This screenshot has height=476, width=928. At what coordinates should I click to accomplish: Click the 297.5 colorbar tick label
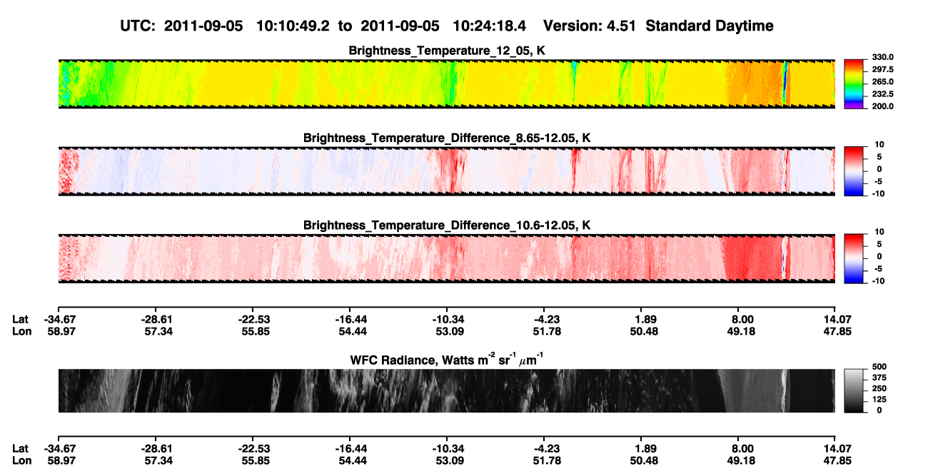click(x=882, y=69)
